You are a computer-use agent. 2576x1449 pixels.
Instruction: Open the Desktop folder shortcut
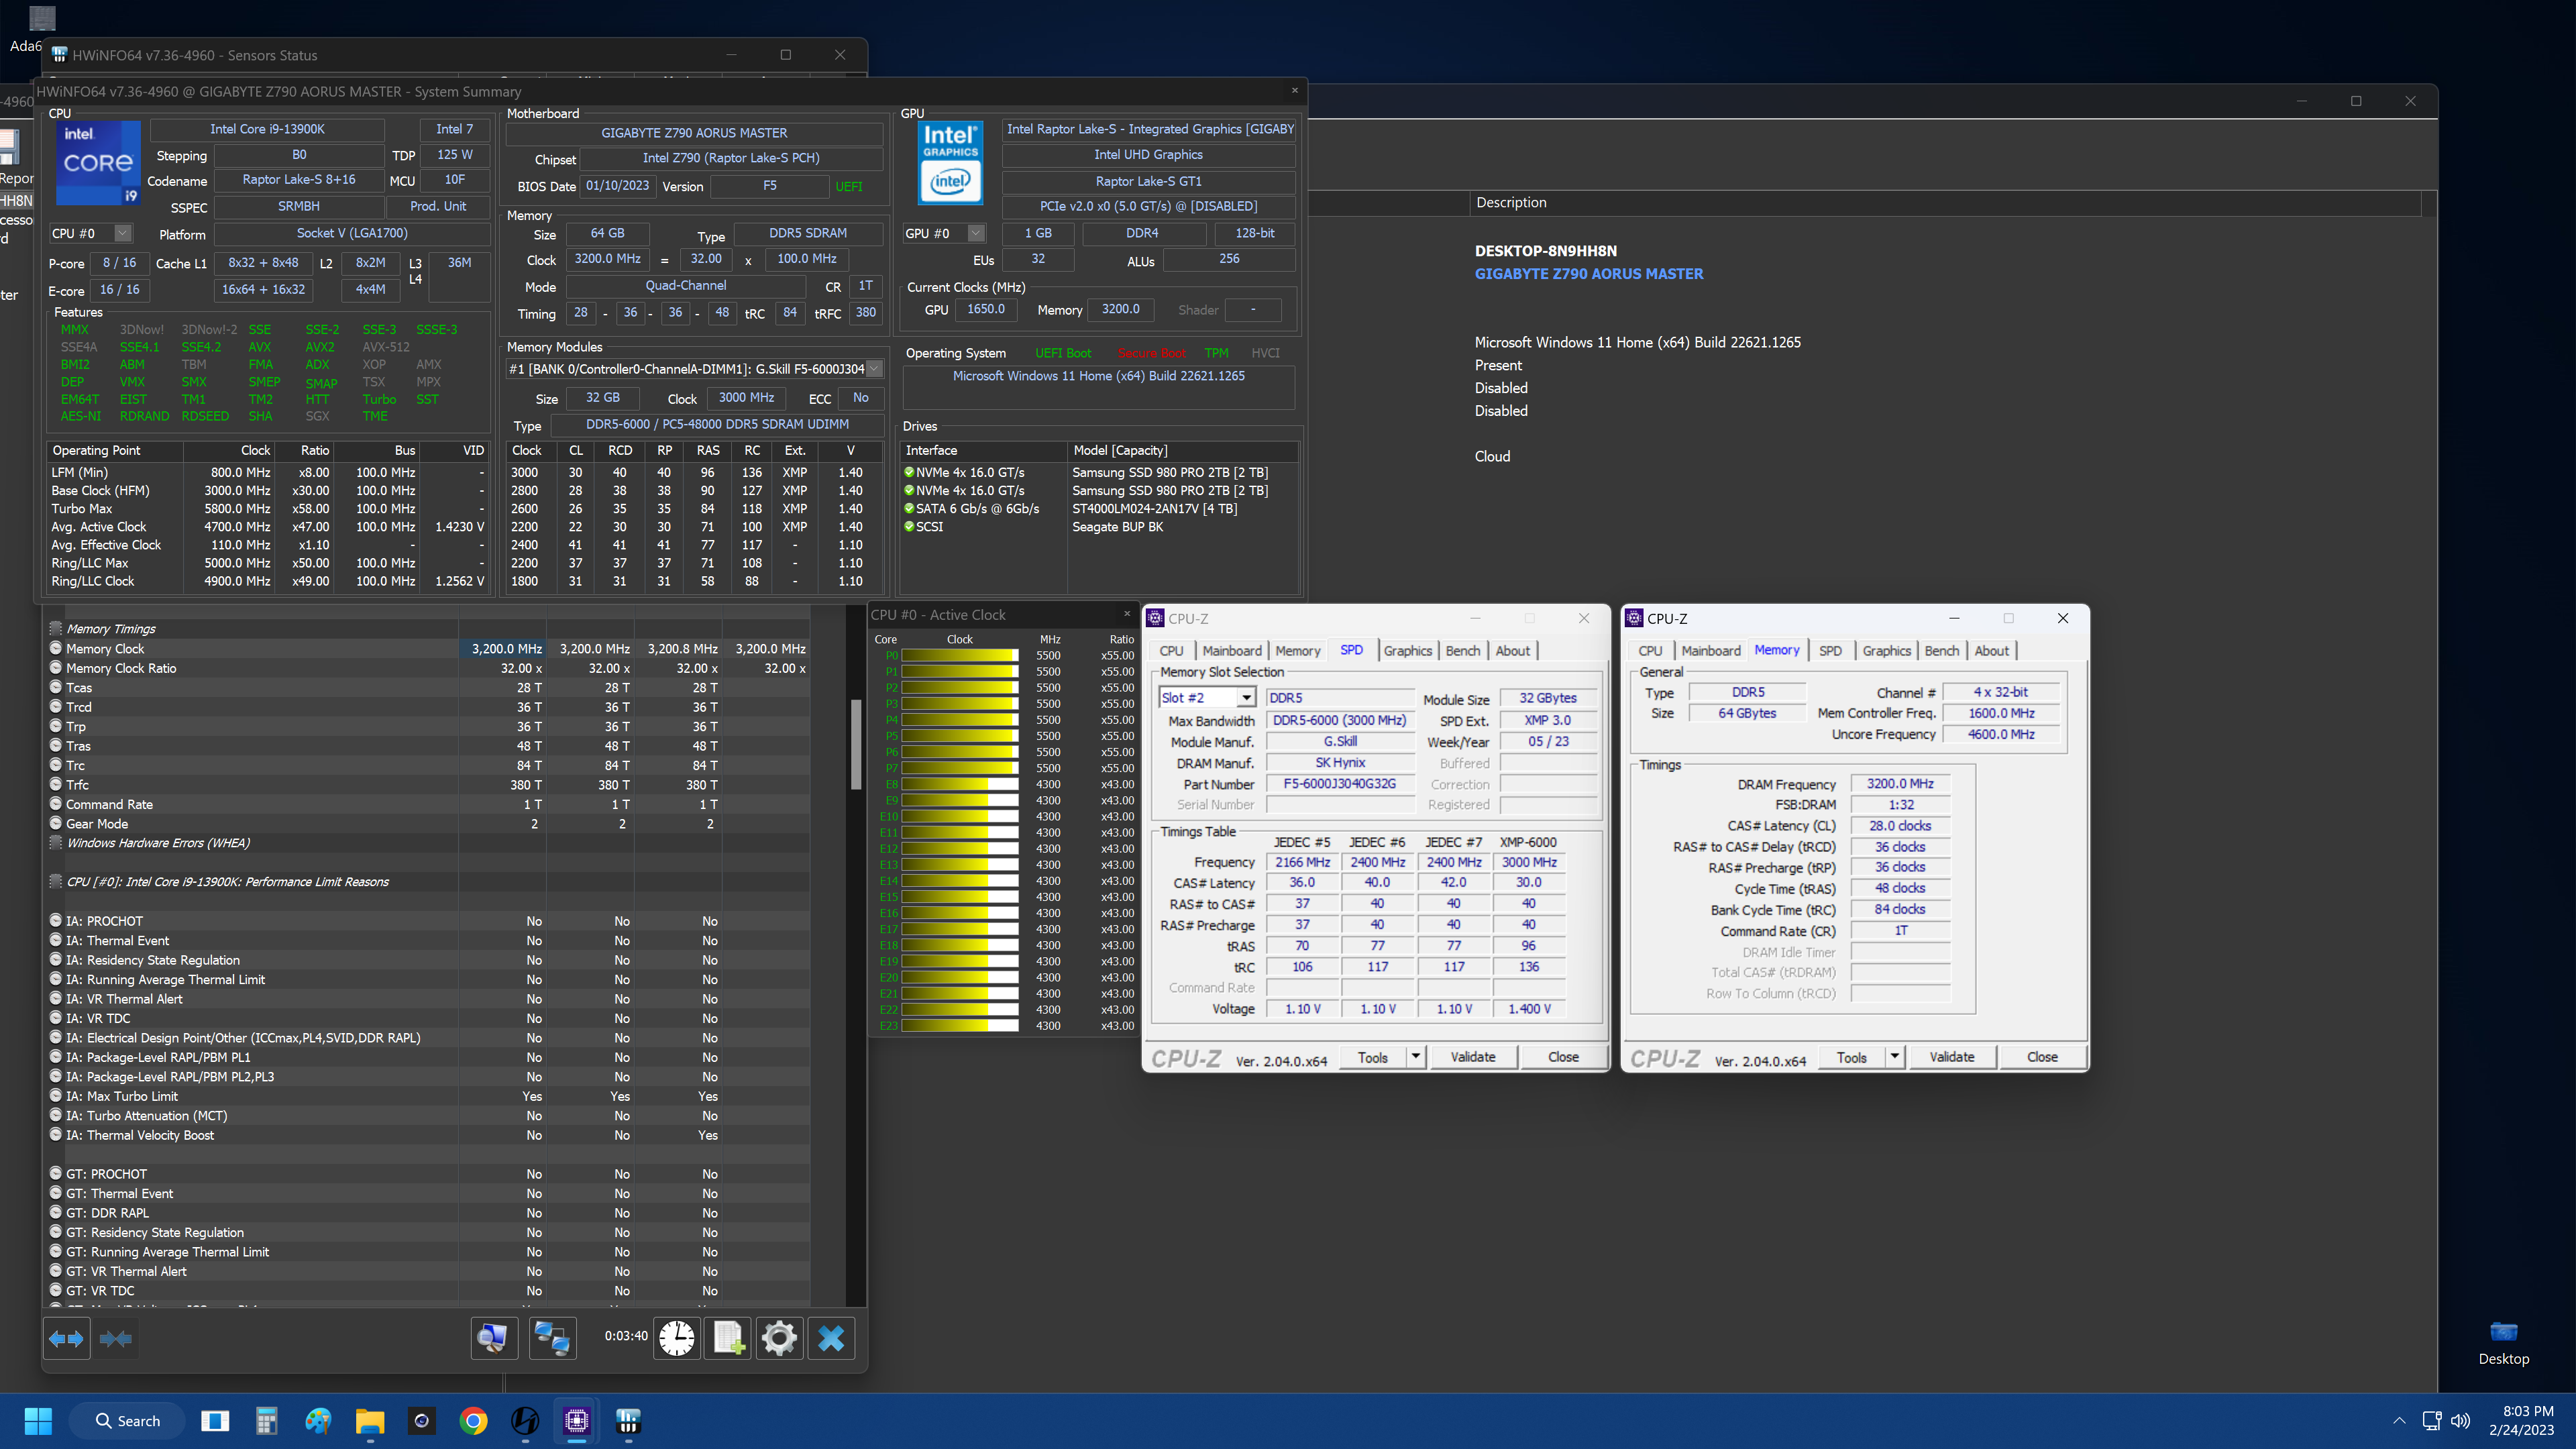[x=2503, y=1342]
